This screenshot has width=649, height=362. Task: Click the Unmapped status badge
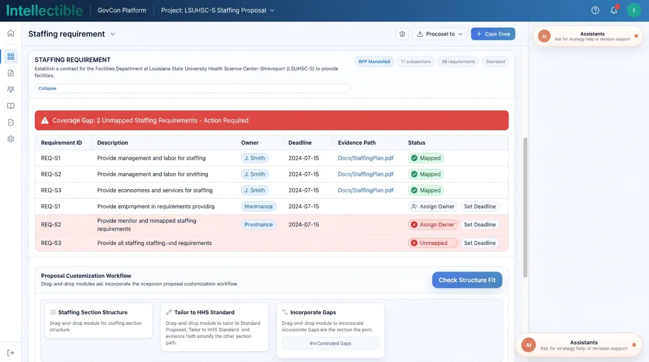click(x=433, y=243)
